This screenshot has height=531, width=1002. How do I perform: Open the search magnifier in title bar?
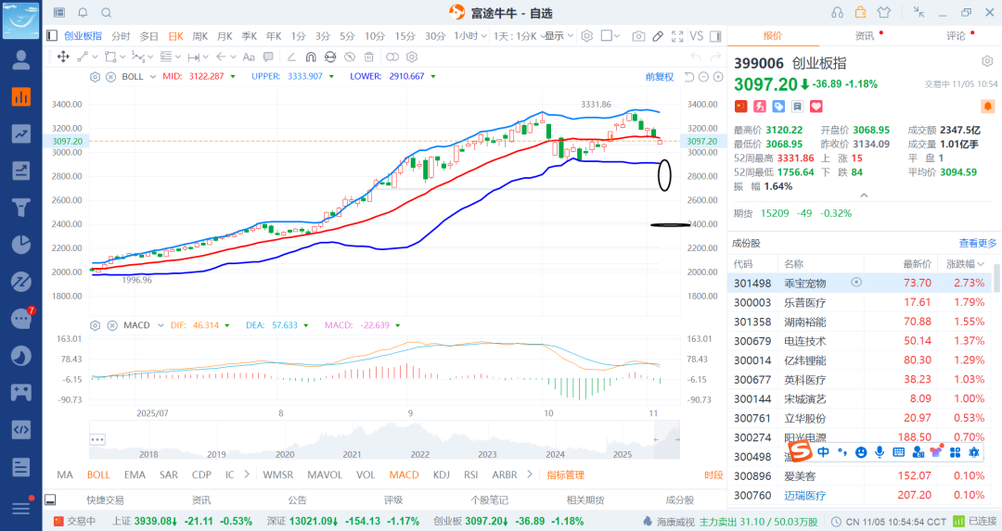[107, 13]
